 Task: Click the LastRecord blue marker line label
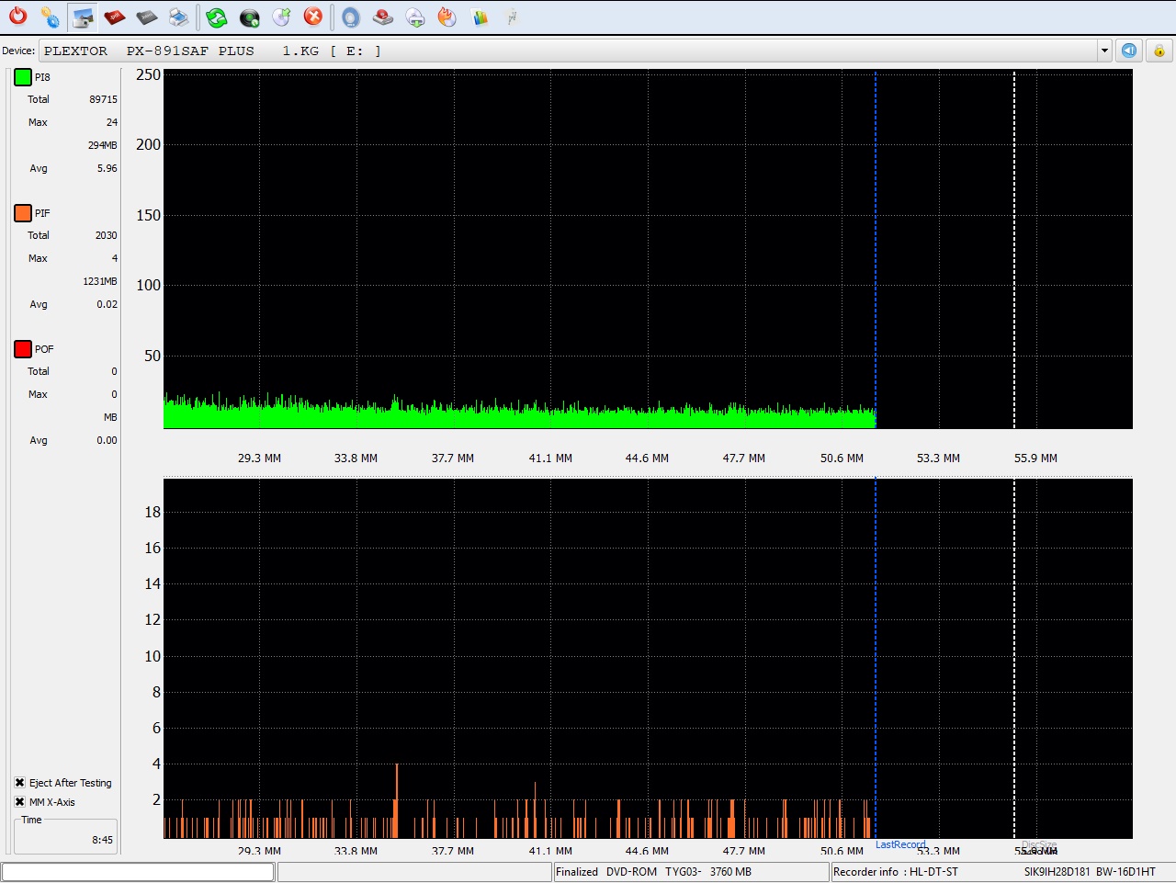900,844
